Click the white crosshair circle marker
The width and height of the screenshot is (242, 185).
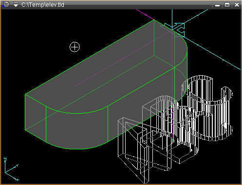(x=74, y=47)
